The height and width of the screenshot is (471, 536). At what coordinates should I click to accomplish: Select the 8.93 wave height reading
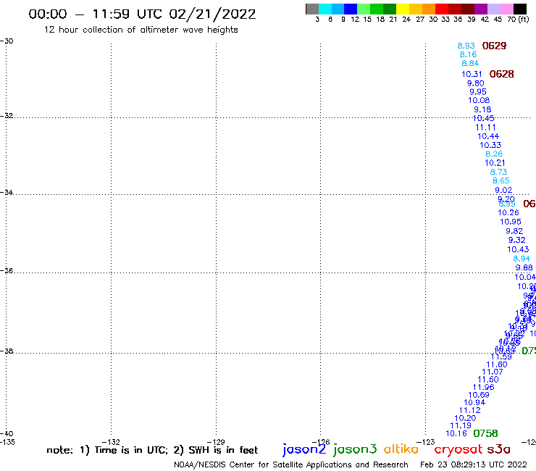466,46
